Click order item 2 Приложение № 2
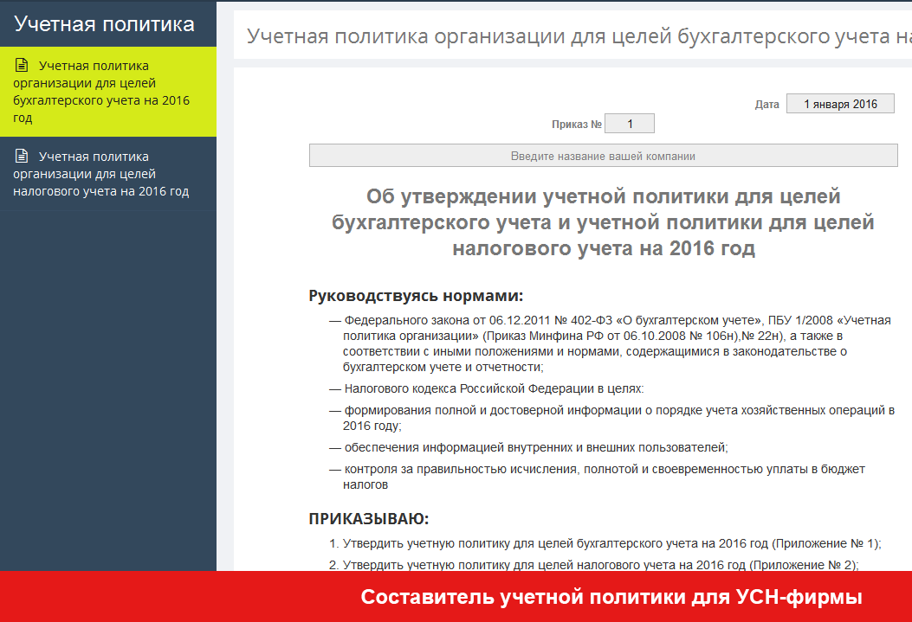 pyautogui.click(x=594, y=565)
